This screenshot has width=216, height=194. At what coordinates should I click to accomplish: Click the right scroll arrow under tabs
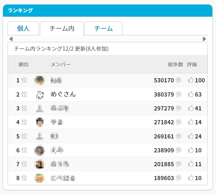point(204,39)
